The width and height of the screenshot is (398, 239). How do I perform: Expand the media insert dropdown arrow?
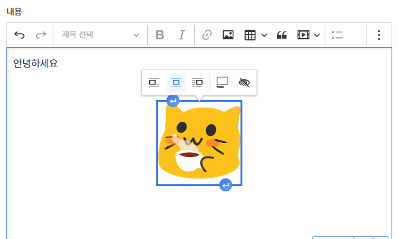click(x=317, y=35)
